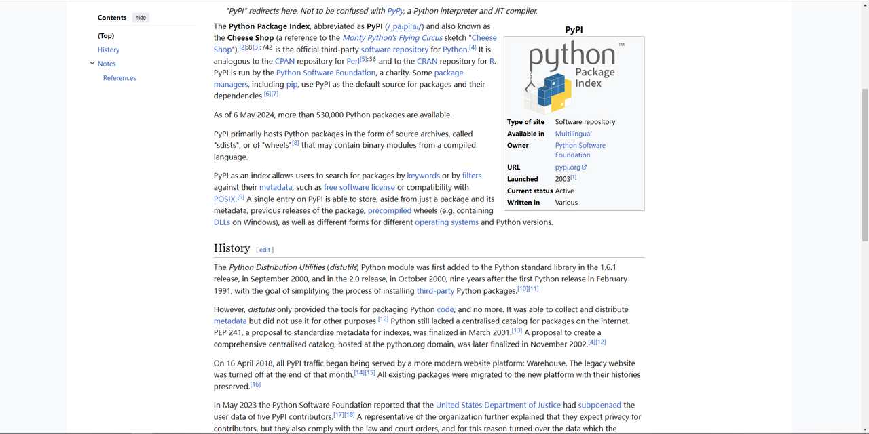Click citation [17] after PyPI contributors

click(339, 414)
